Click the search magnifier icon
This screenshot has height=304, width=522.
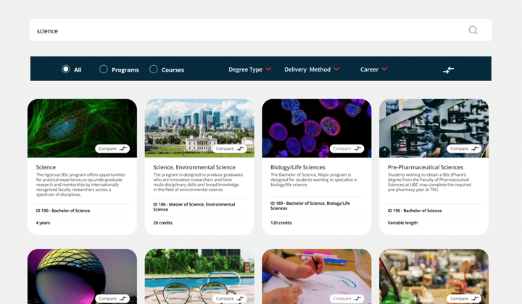473,30
